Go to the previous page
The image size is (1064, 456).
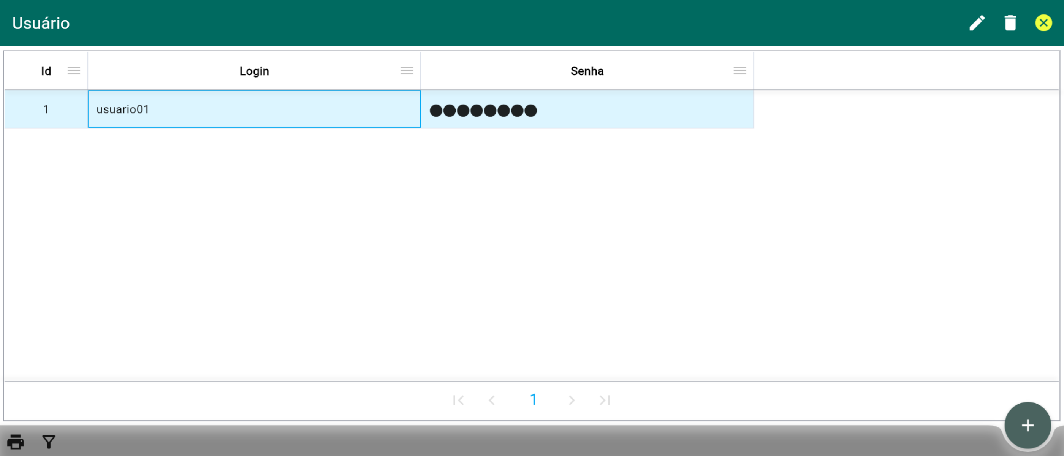pos(491,400)
